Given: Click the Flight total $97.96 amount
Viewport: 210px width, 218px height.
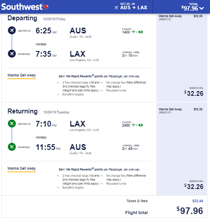Looking at the screenshot, I should [190, 211].
